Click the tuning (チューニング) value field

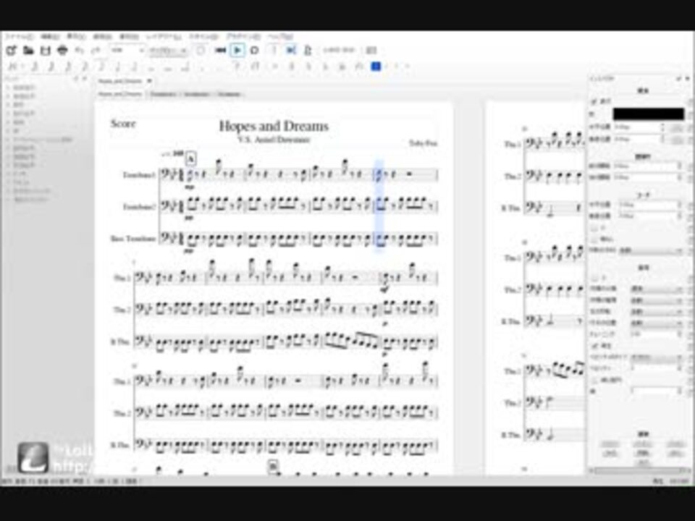657,334
